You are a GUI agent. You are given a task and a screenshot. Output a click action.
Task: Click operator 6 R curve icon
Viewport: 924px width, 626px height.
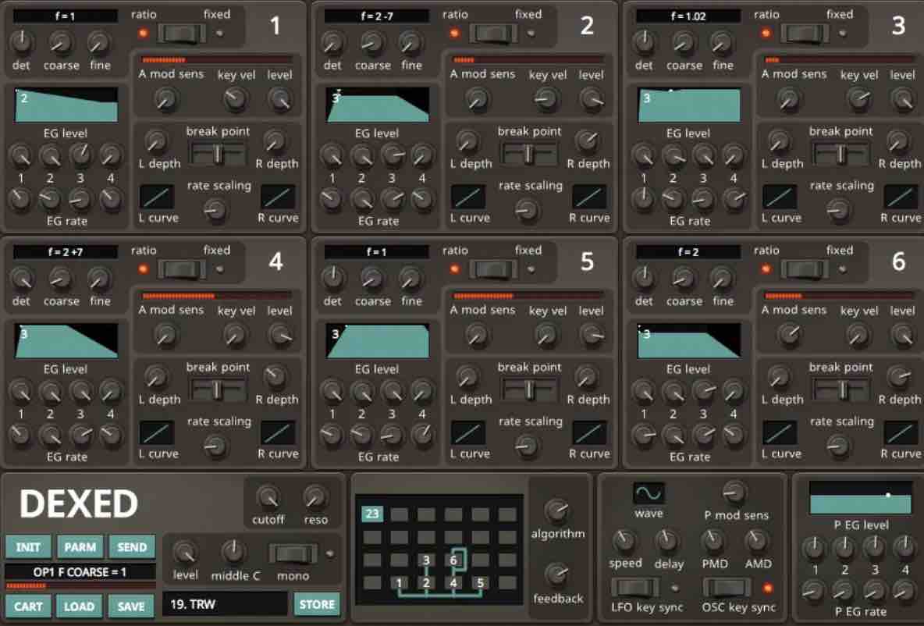[901, 432]
